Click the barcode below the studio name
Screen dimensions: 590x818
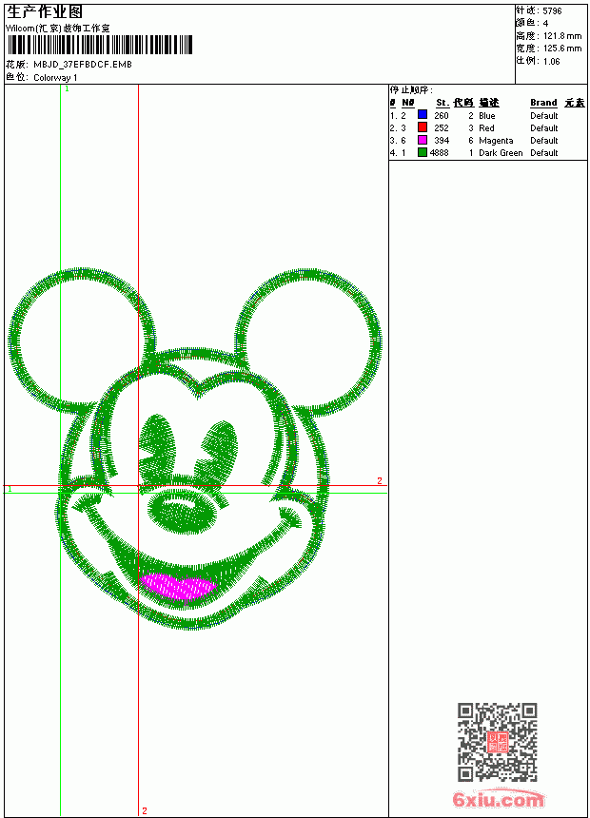(100, 45)
